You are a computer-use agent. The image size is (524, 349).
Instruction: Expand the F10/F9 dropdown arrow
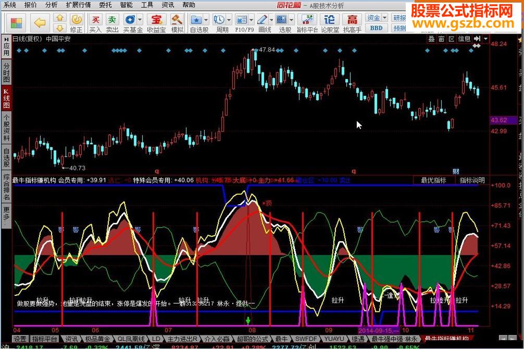pyautogui.click(x=251, y=20)
